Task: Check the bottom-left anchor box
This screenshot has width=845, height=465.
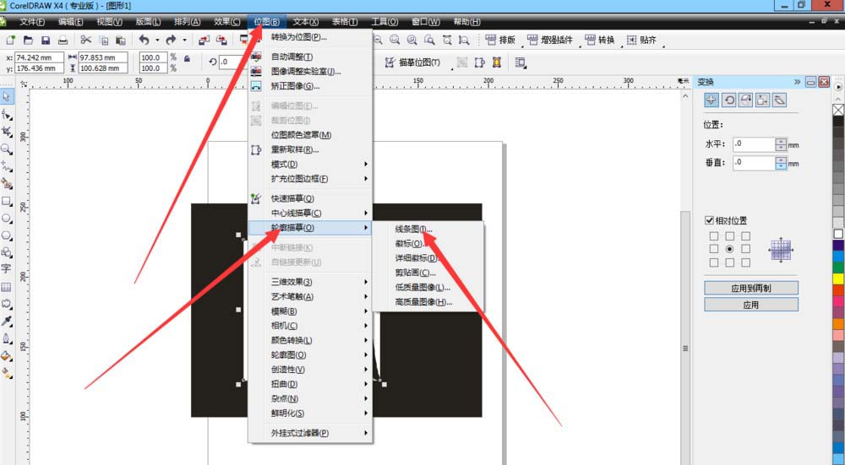Action: pyautogui.click(x=714, y=262)
